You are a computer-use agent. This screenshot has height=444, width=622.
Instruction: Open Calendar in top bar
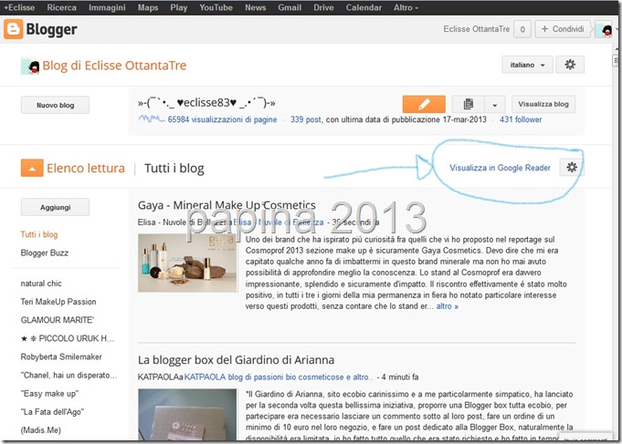tap(364, 7)
